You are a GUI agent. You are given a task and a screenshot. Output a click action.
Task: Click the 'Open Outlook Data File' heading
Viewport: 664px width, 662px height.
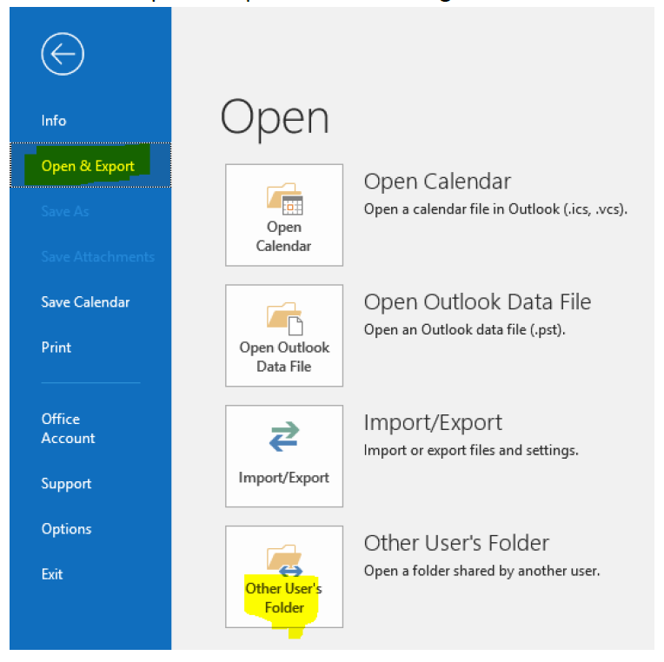tap(477, 302)
